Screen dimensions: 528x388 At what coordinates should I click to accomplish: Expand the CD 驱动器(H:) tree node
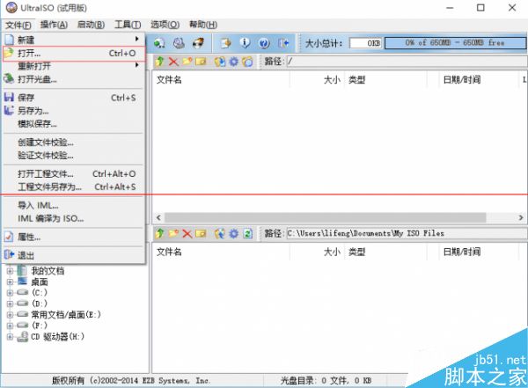pos(11,337)
